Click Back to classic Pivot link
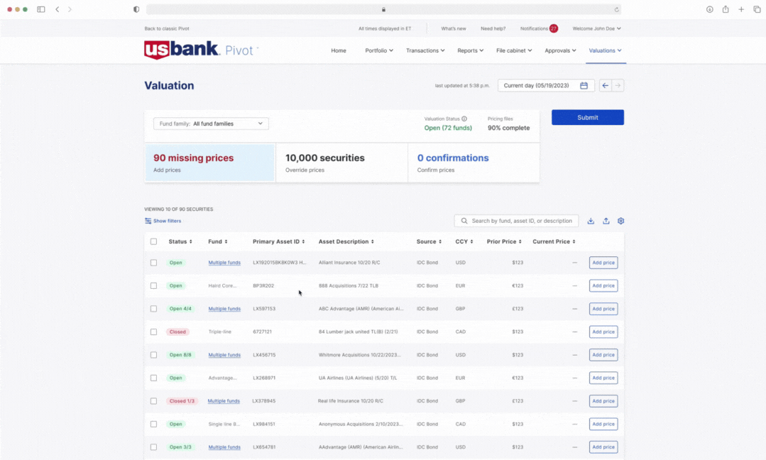 click(167, 28)
